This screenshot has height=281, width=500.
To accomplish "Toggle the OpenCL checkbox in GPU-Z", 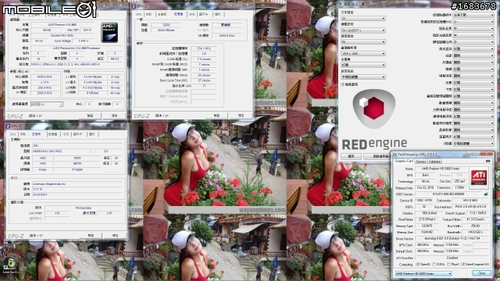I will point(418,265).
